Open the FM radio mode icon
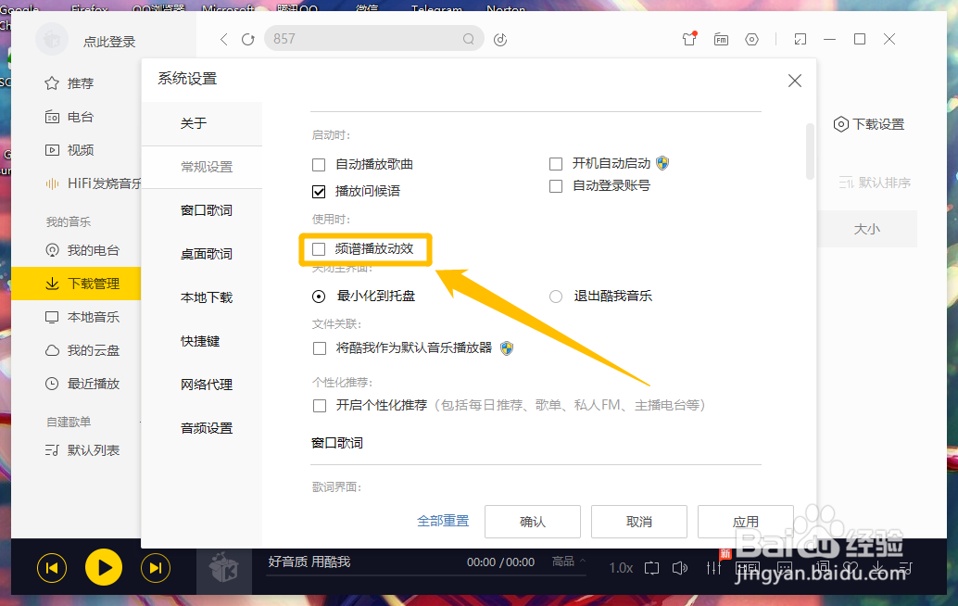 (x=721, y=39)
